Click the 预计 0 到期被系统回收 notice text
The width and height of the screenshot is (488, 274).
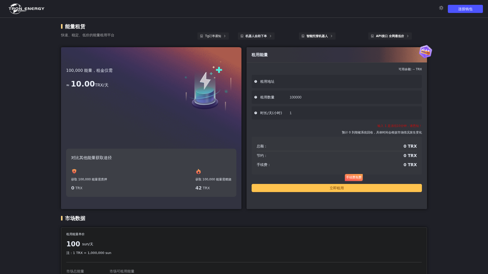tap(382, 132)
